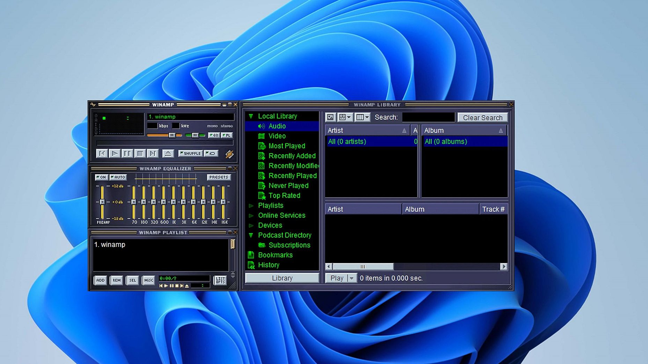Click the 70 Hz equalizer band slider
Image resolution: width=648 pixels, height=364 pixels.
[134, 202]
